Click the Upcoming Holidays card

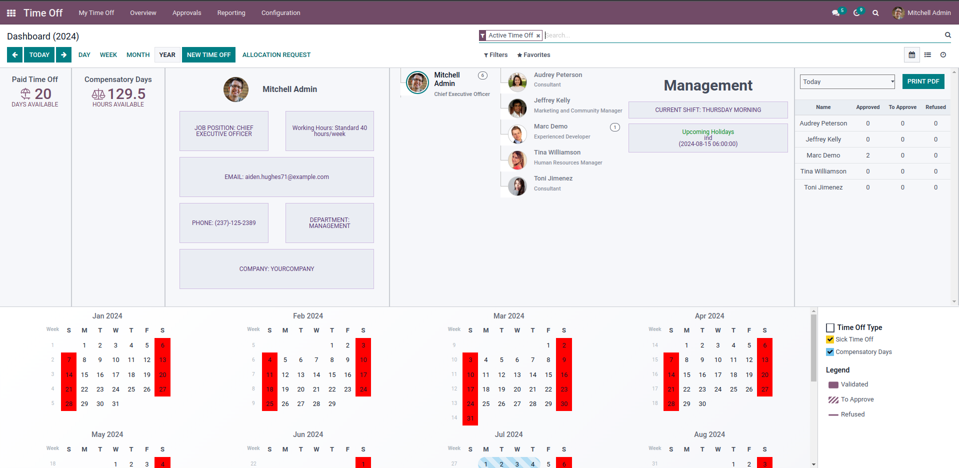pos(708,138)
